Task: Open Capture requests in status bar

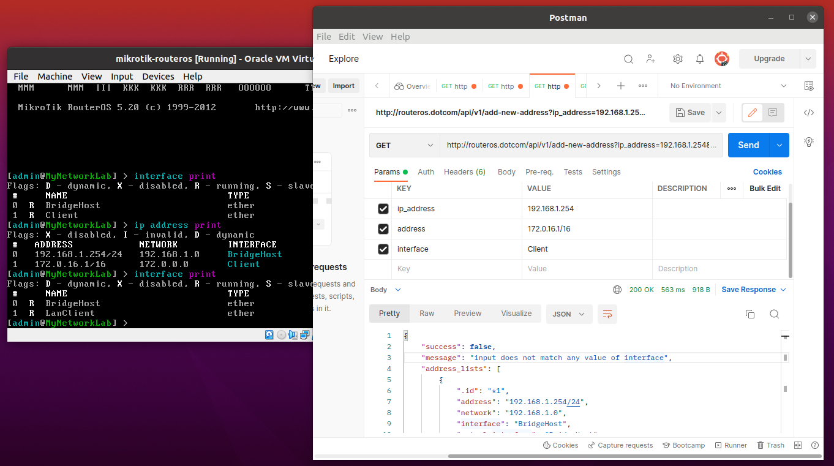Action: (x=621, y=445)
